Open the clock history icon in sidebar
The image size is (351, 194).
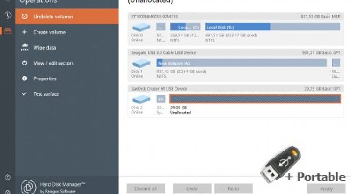point(7,15)
